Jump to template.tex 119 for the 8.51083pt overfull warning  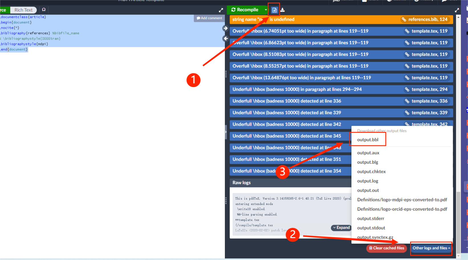pyautogui.click(x=426, y=54)
